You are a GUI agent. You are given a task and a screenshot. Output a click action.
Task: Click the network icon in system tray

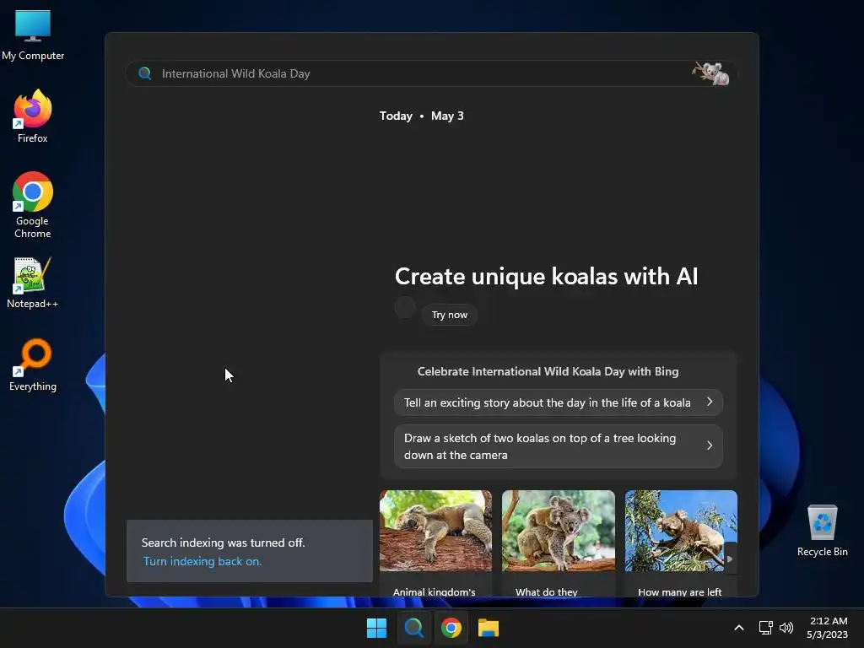coord(765,628)
